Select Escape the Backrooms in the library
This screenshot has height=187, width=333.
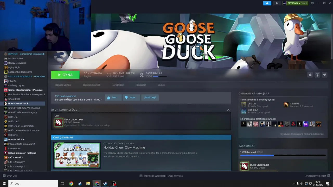pyautogui.click(x=20, y=72)
